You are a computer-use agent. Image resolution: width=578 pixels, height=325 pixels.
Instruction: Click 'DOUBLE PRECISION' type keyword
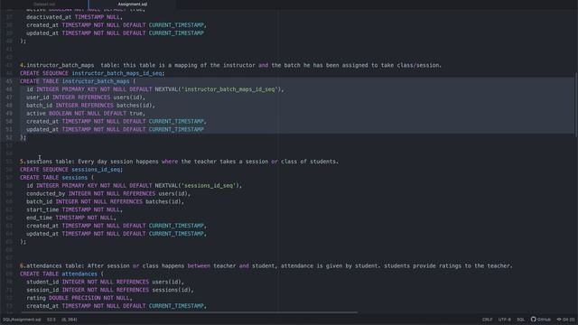[74, 298]
